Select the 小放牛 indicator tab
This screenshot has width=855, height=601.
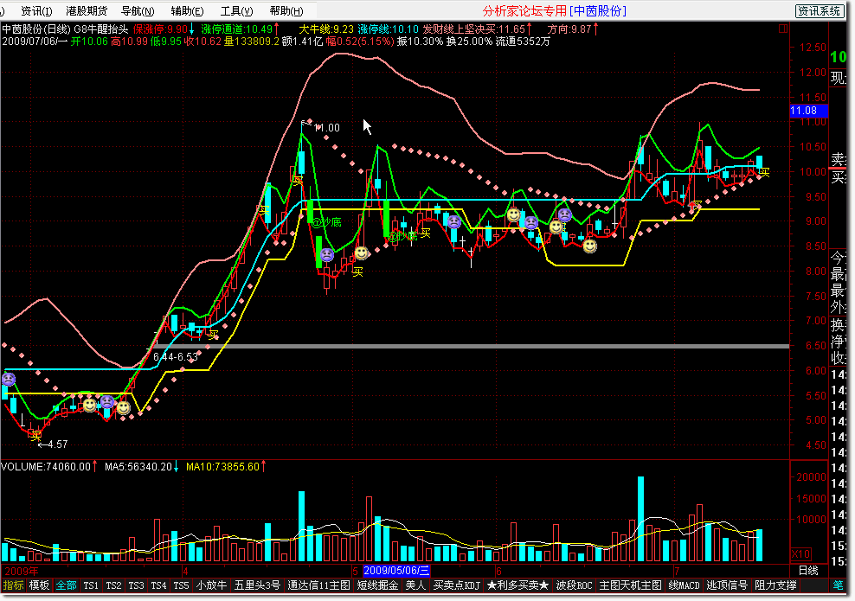[211, 585]
